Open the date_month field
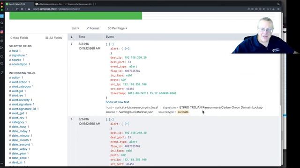This screenshot has width=300, height=168. [x=20, y=140]
